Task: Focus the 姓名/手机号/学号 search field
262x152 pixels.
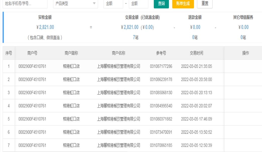Action: click(x=25, y=4)
